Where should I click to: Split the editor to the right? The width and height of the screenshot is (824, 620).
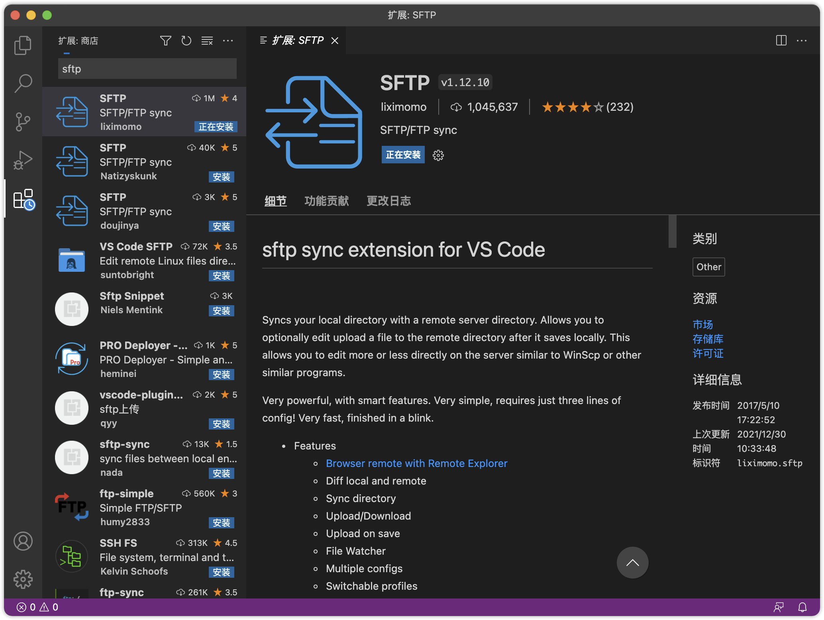point(781,41)
